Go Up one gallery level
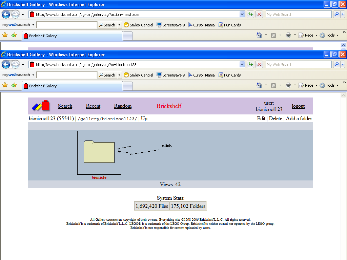This screenshot has height=260, width=347. (144, 119)
